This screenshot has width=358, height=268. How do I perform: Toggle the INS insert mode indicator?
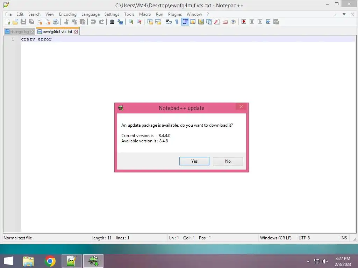(x=344, y=238)
